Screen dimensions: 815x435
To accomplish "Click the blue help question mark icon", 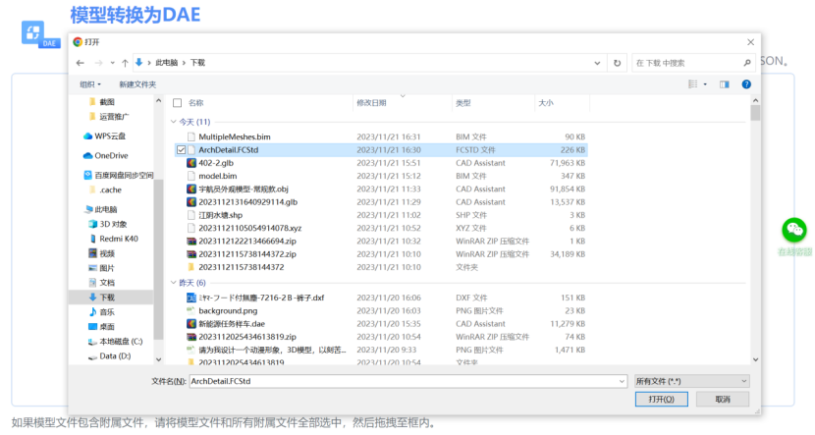I will 746,84.
